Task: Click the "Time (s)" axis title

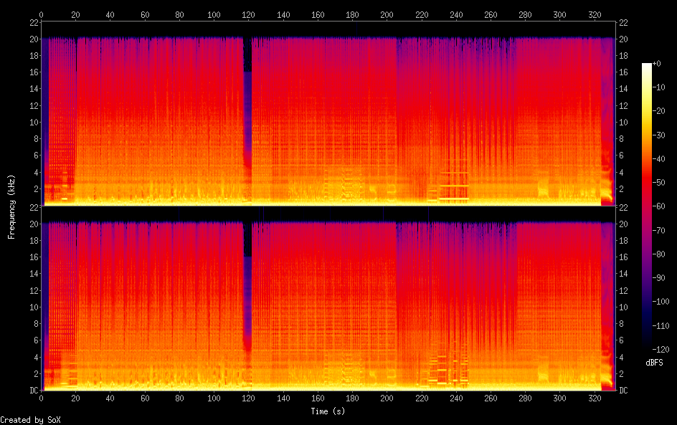Action: 328,411
